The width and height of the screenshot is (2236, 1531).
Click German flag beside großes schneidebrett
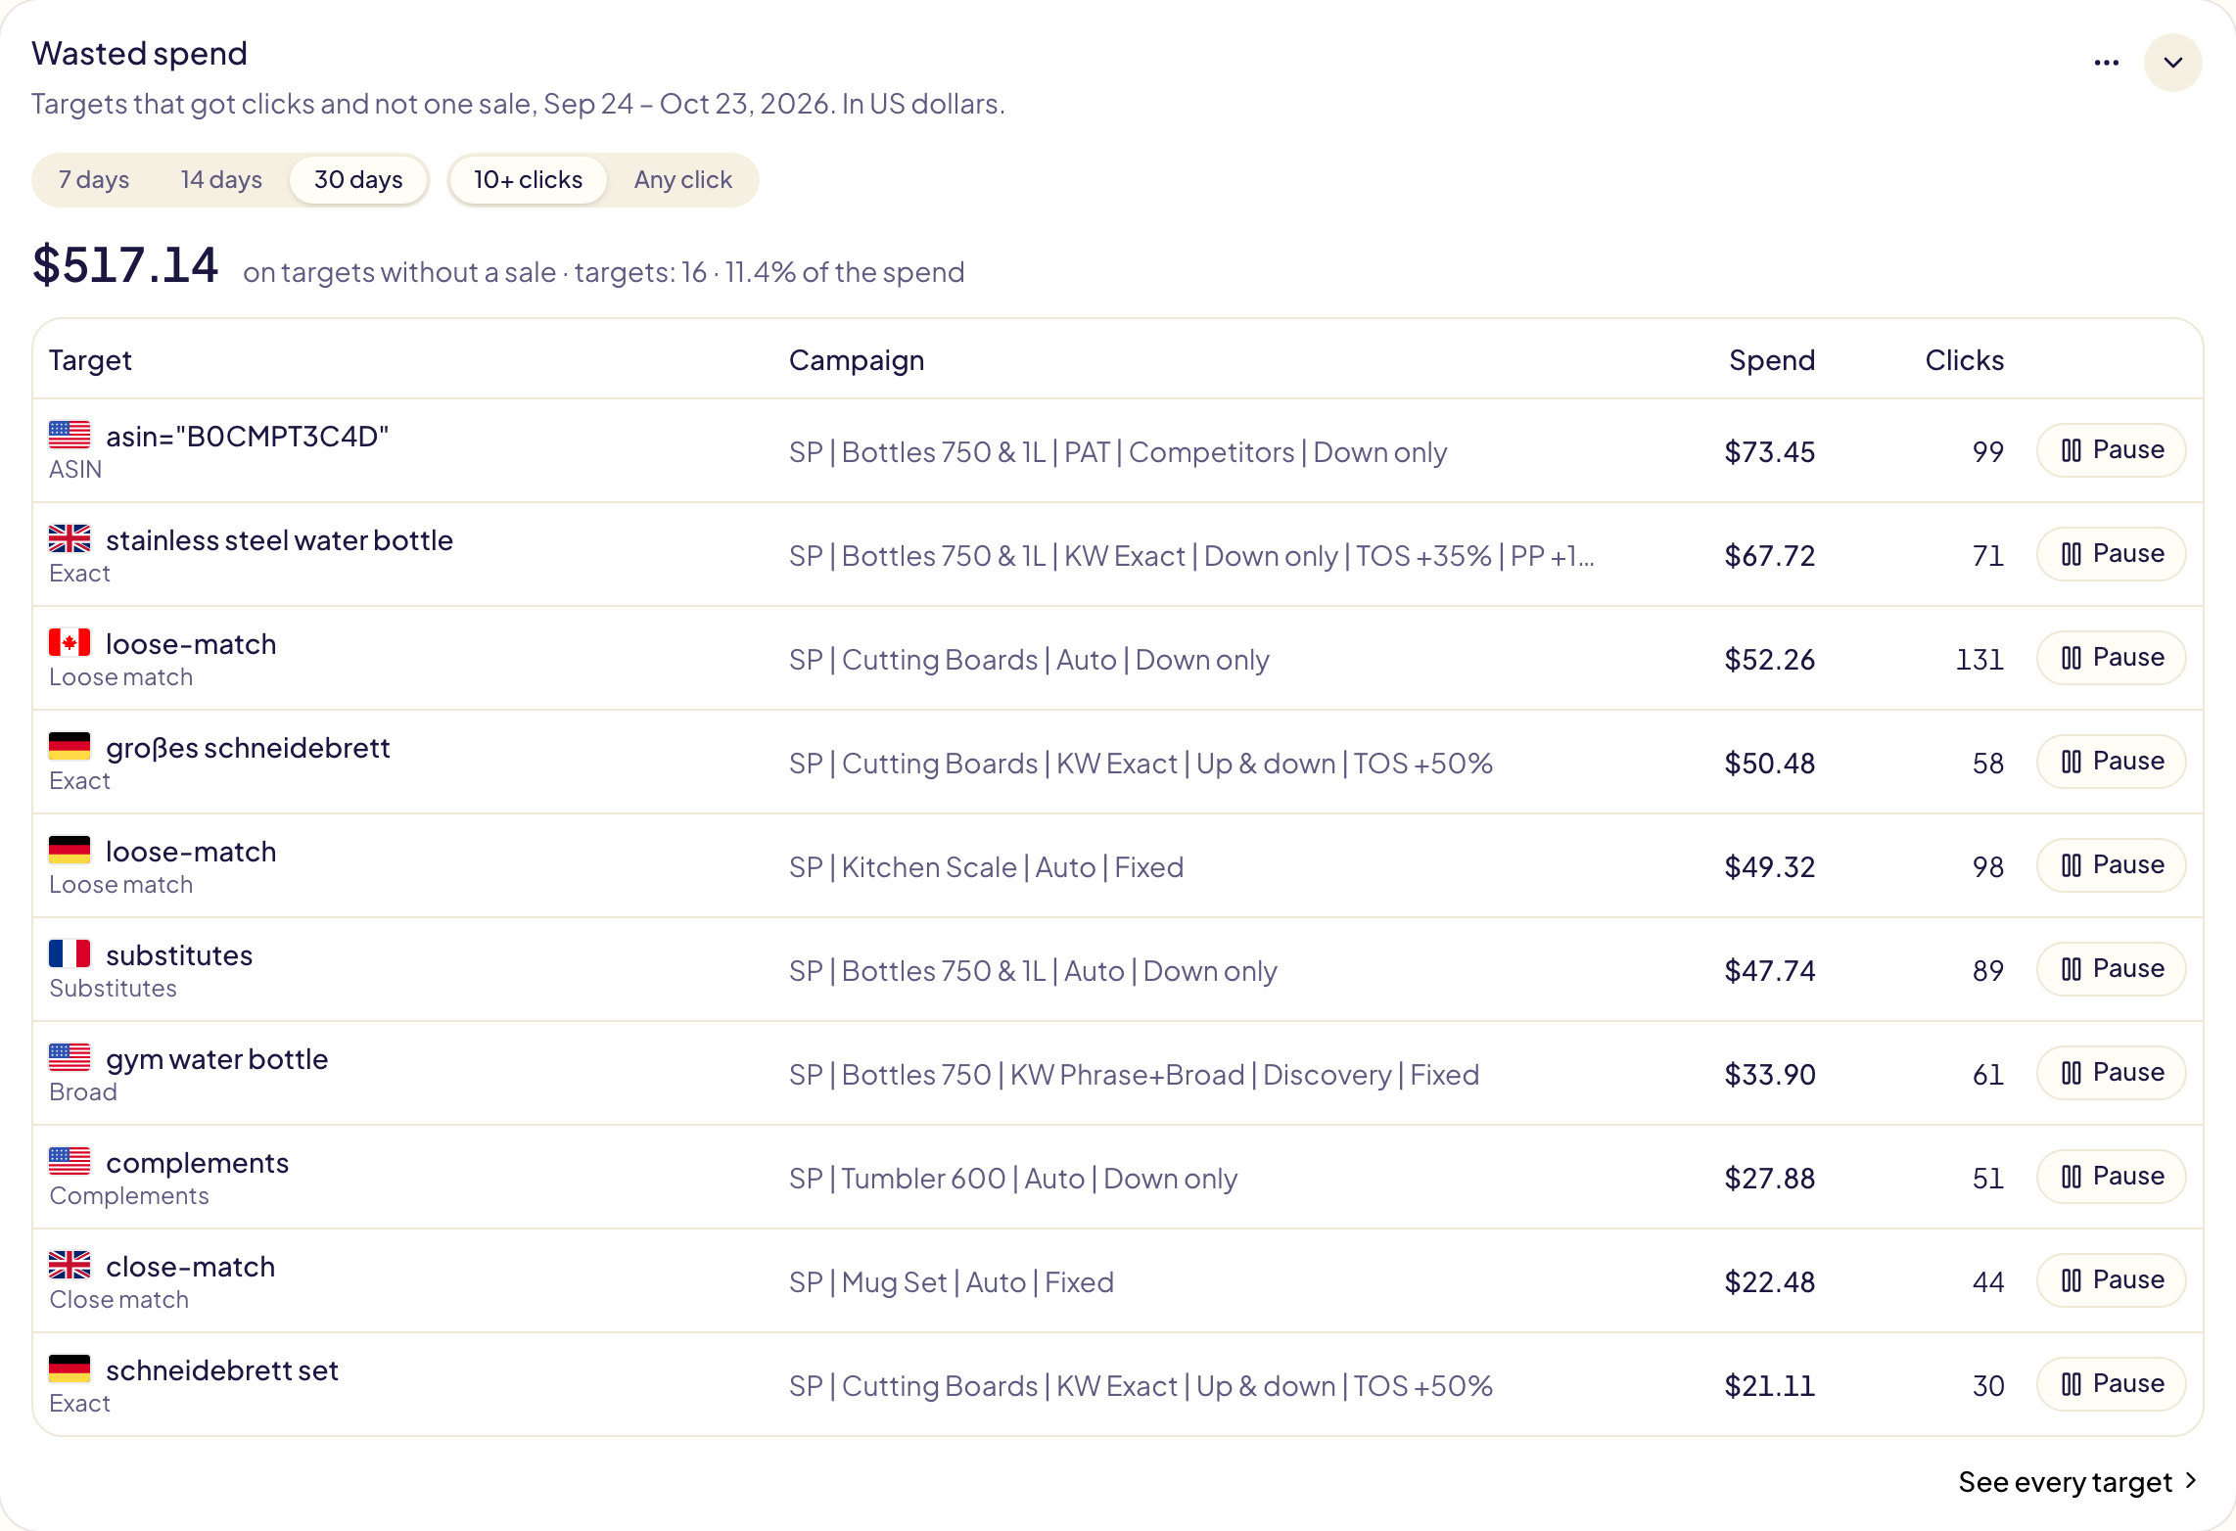pyautogui.click(x=70, y=746)
